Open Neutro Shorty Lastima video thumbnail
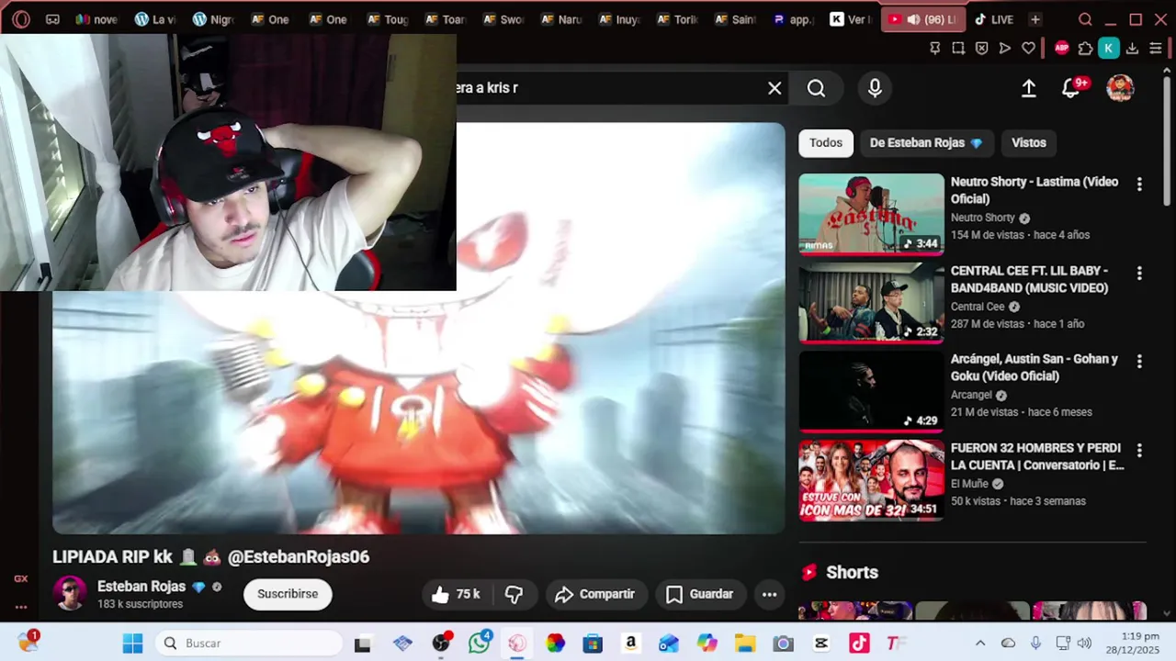1176x661 pixels. point(871,214)
